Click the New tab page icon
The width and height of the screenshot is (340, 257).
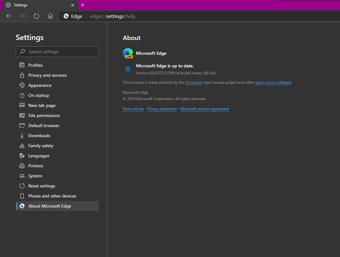(x=22, y=105)
